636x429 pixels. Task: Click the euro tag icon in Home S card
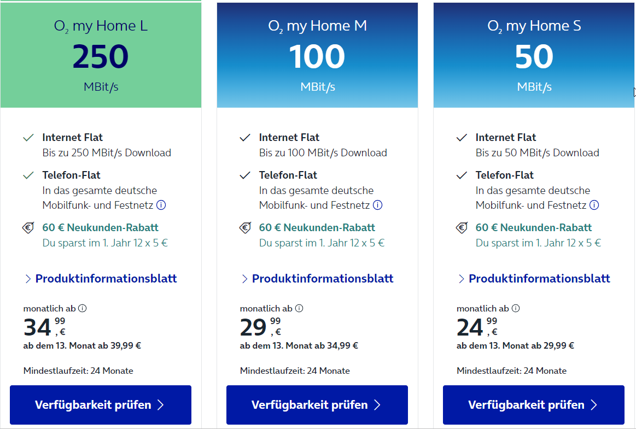click(462, 228)
